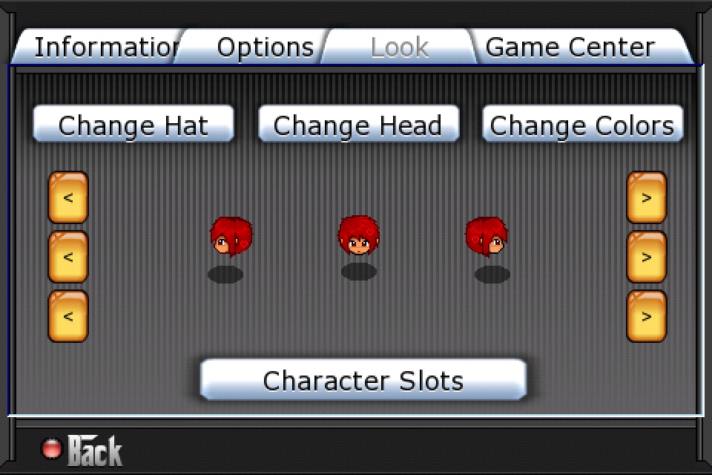Click the top right yellow arrow button

click(x=647, y=197)
